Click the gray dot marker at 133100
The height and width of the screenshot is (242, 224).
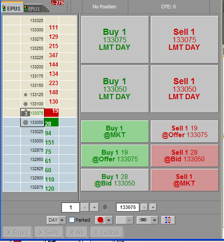point(26,104)
